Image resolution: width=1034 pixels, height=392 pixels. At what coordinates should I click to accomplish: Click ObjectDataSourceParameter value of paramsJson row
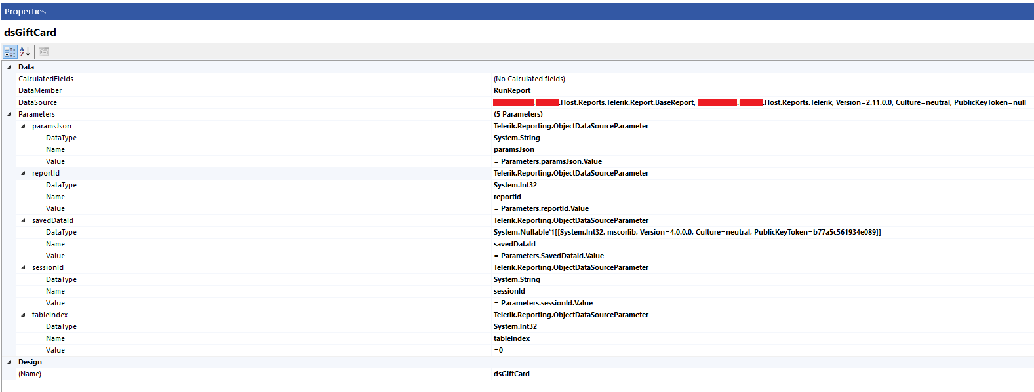click(x=571, y=126)
